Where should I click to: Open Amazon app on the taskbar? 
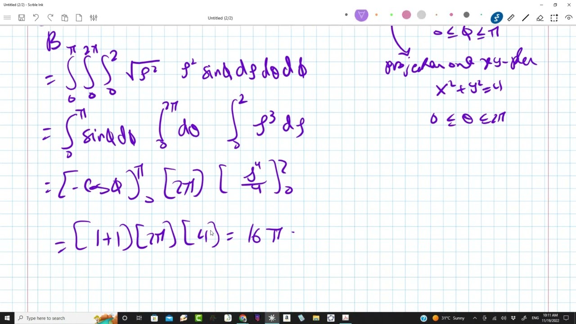click(x=286, y=318)
